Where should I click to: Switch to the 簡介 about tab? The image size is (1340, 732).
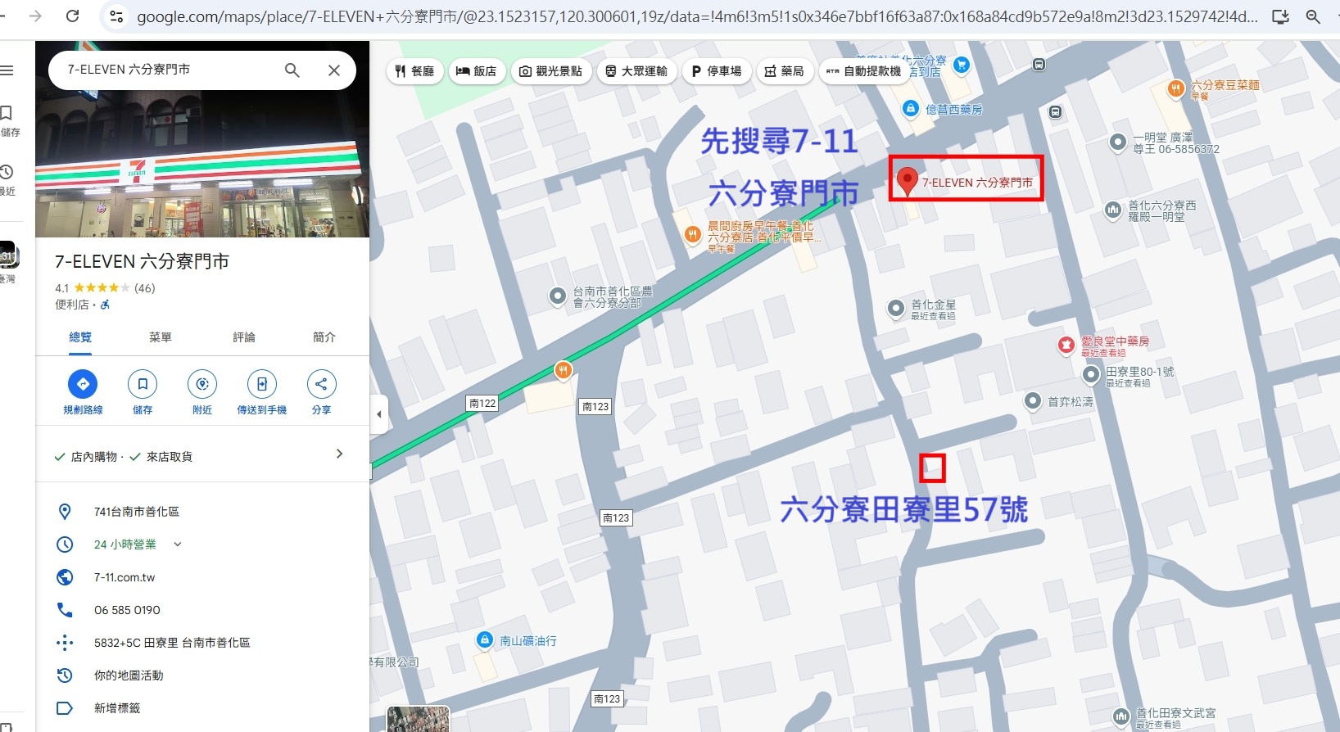(x=324, y=337)
